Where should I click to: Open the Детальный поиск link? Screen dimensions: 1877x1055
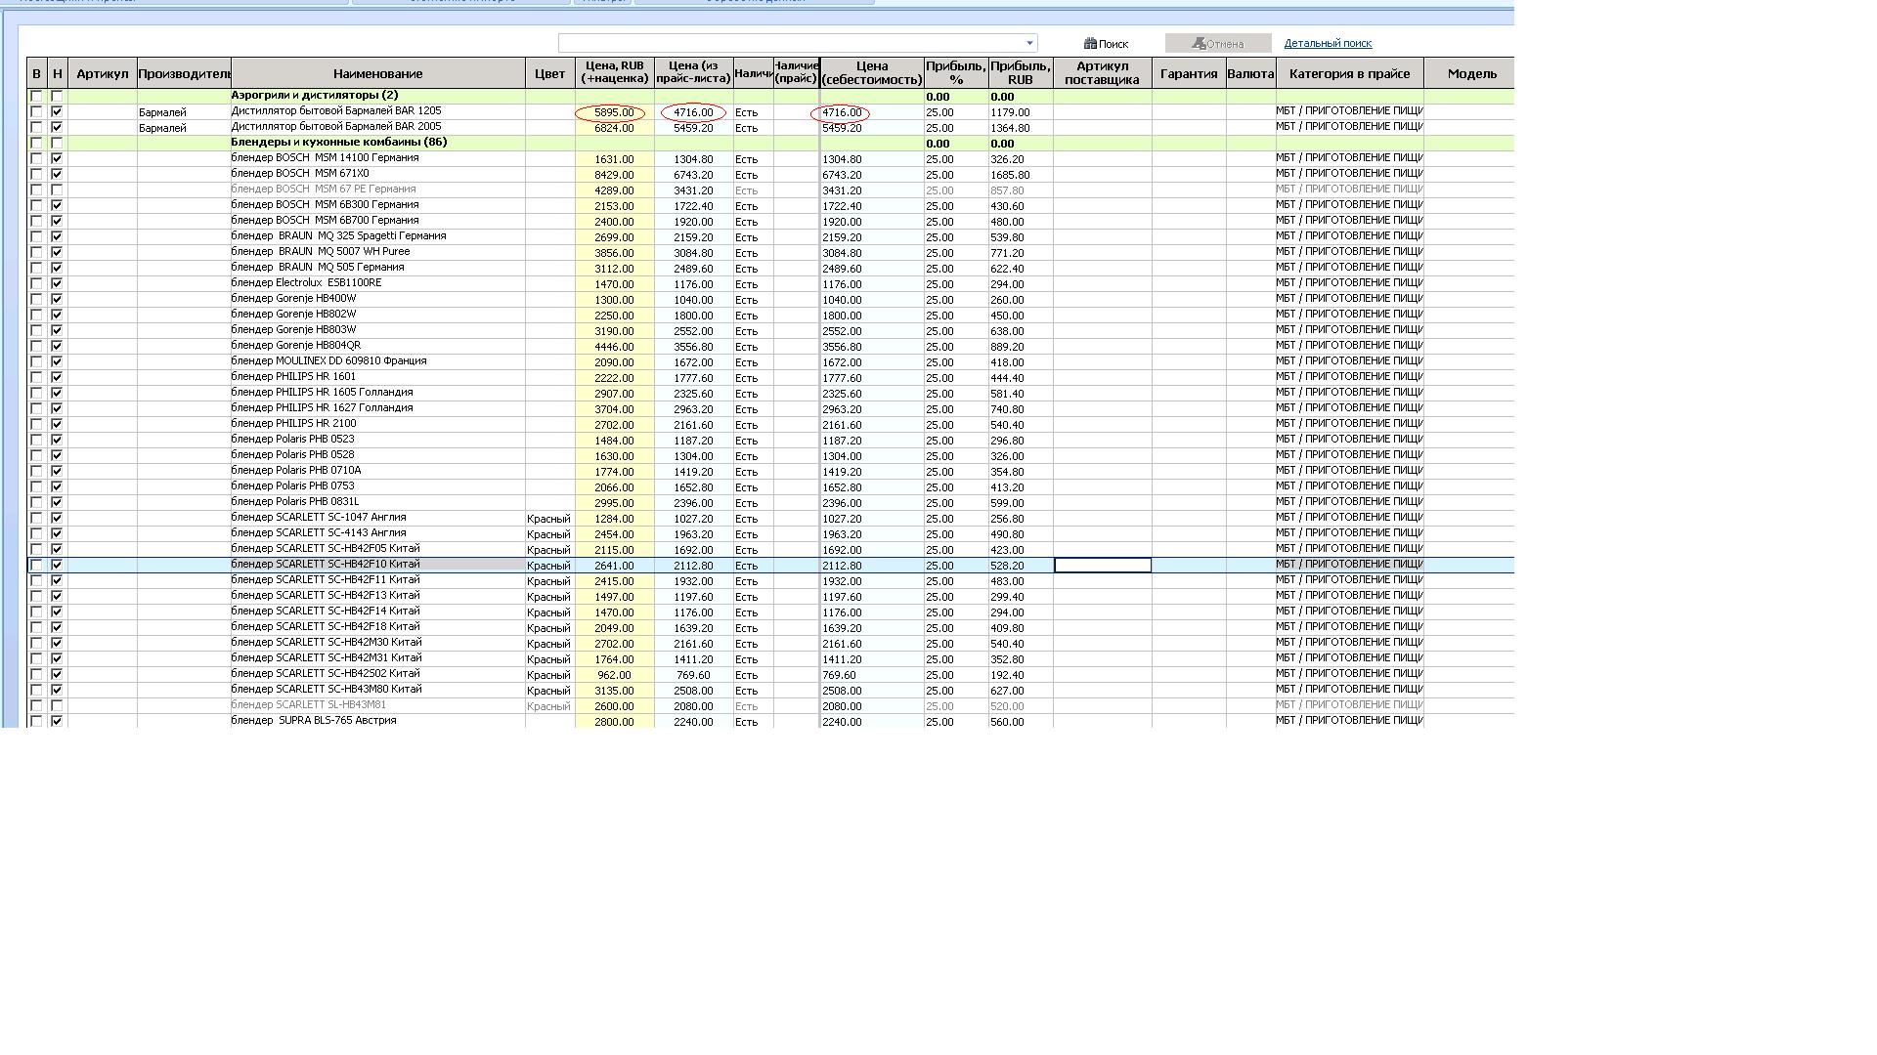pyautogui.click(x=1328, y=43)
